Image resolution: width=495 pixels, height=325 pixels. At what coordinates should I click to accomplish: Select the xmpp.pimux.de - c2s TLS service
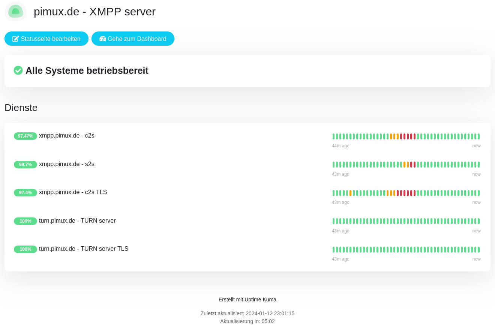point(73,192)
